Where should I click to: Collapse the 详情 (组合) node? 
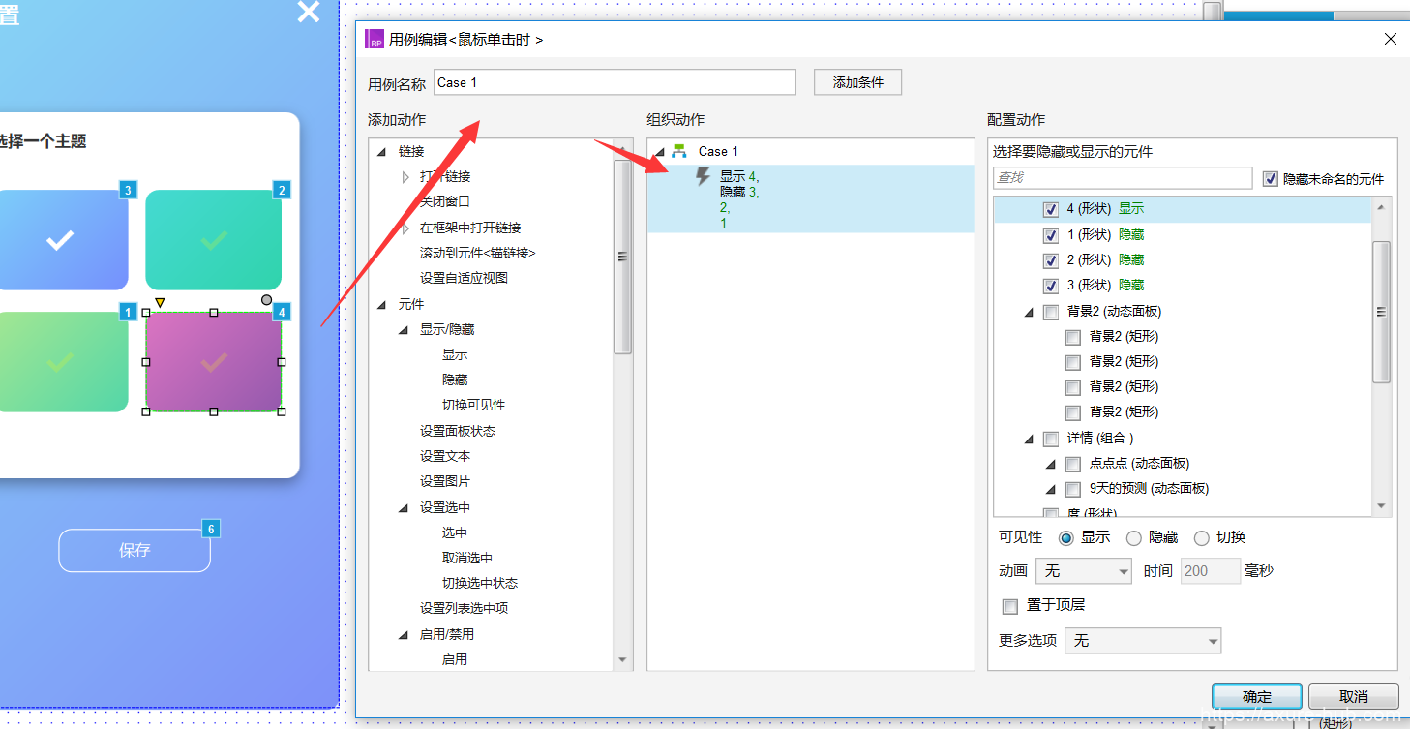(x=1028, y=440)
